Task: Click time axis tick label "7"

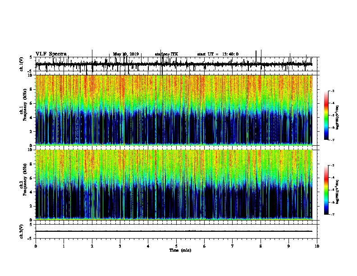Action: 233,246
